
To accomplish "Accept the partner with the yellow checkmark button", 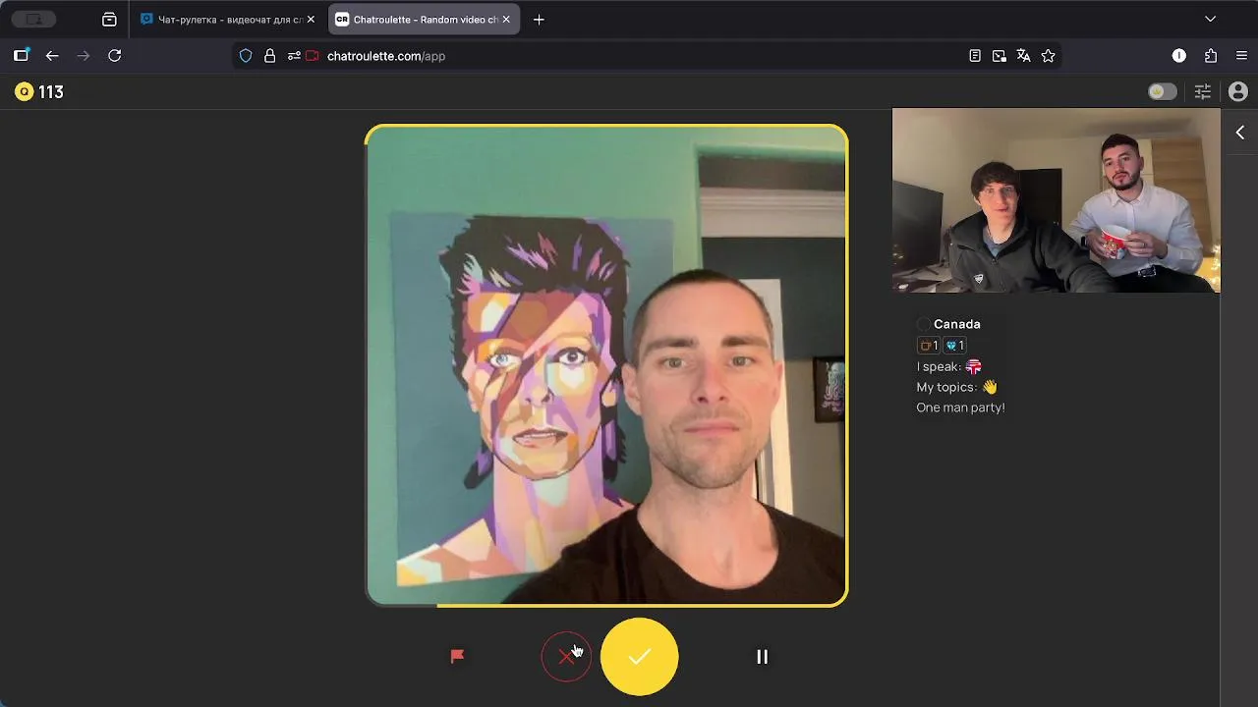I will (640, 657).
